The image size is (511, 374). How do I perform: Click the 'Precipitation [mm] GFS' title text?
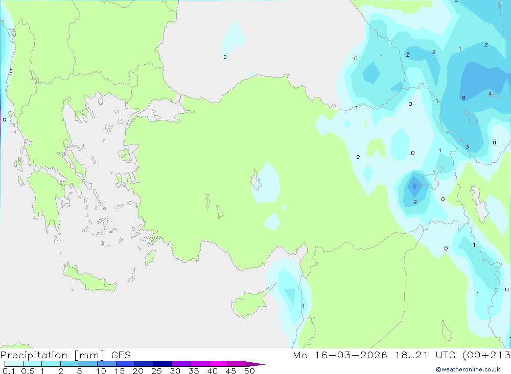65,355
